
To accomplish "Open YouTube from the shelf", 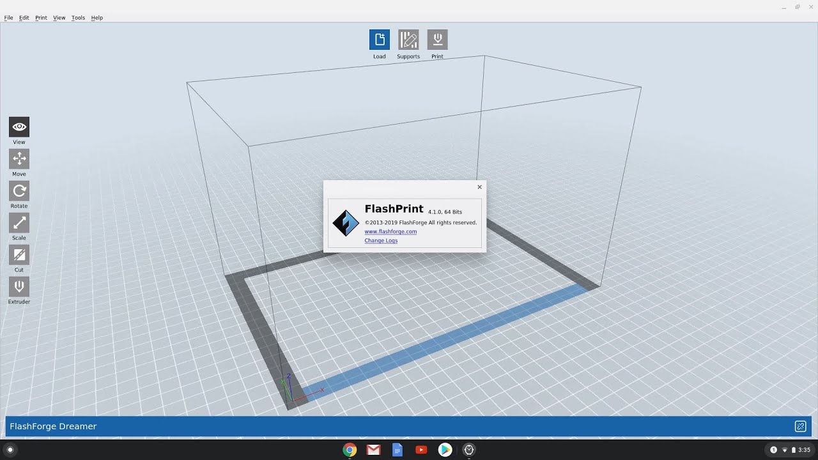I will (x=421, y=450).
